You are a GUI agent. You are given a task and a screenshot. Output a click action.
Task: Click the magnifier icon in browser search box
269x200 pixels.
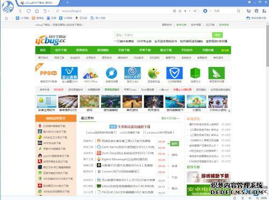coord(238,11)
